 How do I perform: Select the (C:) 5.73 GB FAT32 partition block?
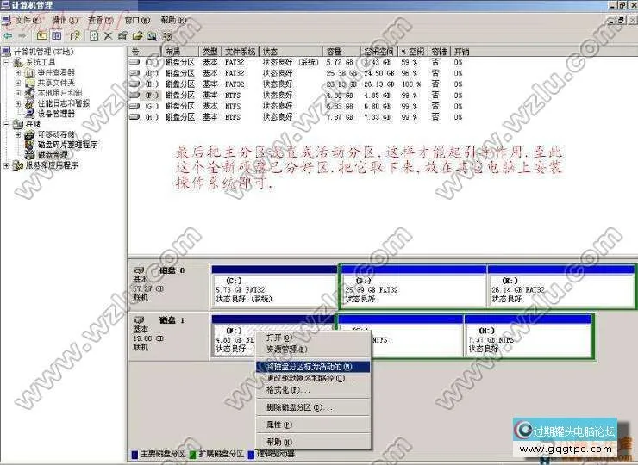pyautogui.click(x=274, y=286)
